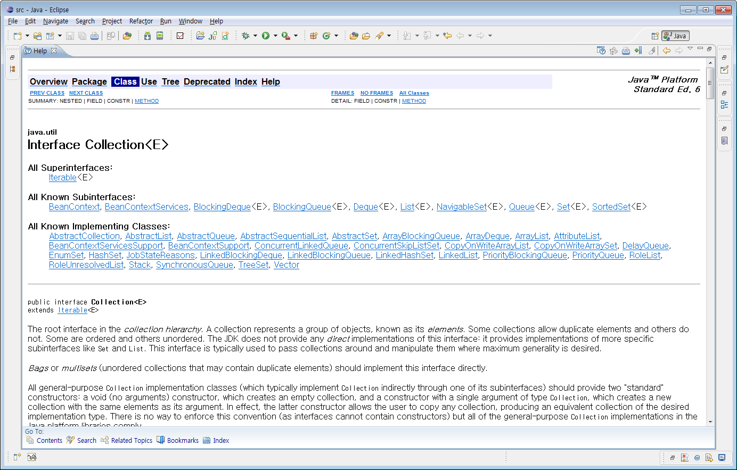
Task: Click Show in All Topics sync icon
Action: tap(613, 51)
